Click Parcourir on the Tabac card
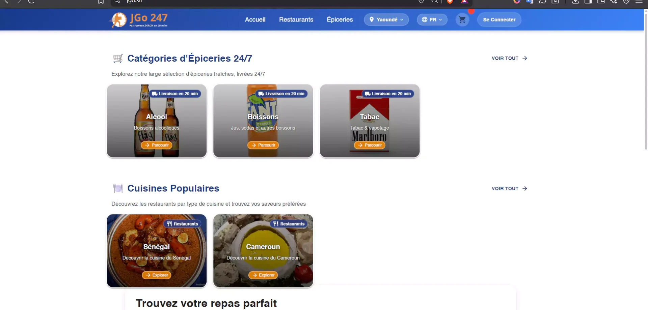 [370, 145]
